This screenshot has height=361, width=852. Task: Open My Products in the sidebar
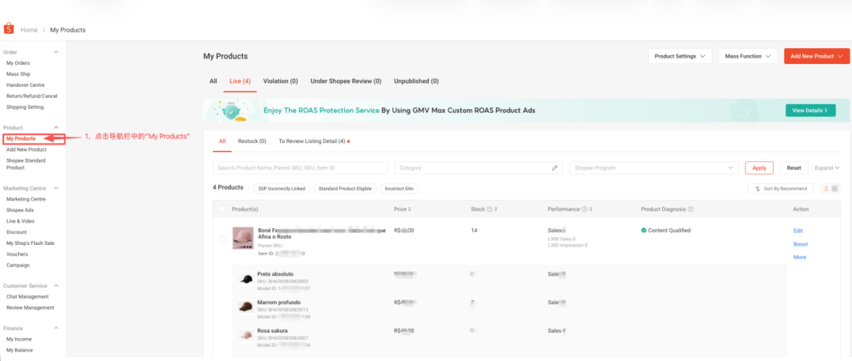21,139
